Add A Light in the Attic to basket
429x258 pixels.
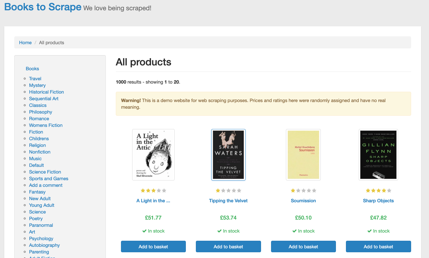point(153,246)
